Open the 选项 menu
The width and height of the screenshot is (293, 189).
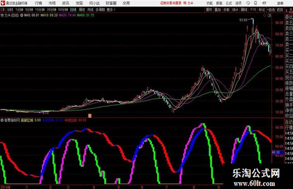(x=238, y=3)
